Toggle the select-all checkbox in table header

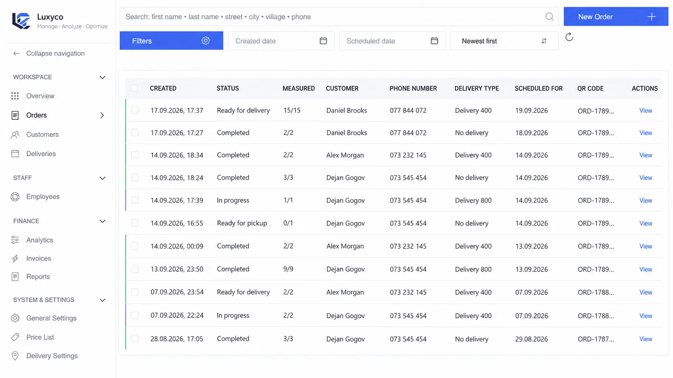click(134, 88)
